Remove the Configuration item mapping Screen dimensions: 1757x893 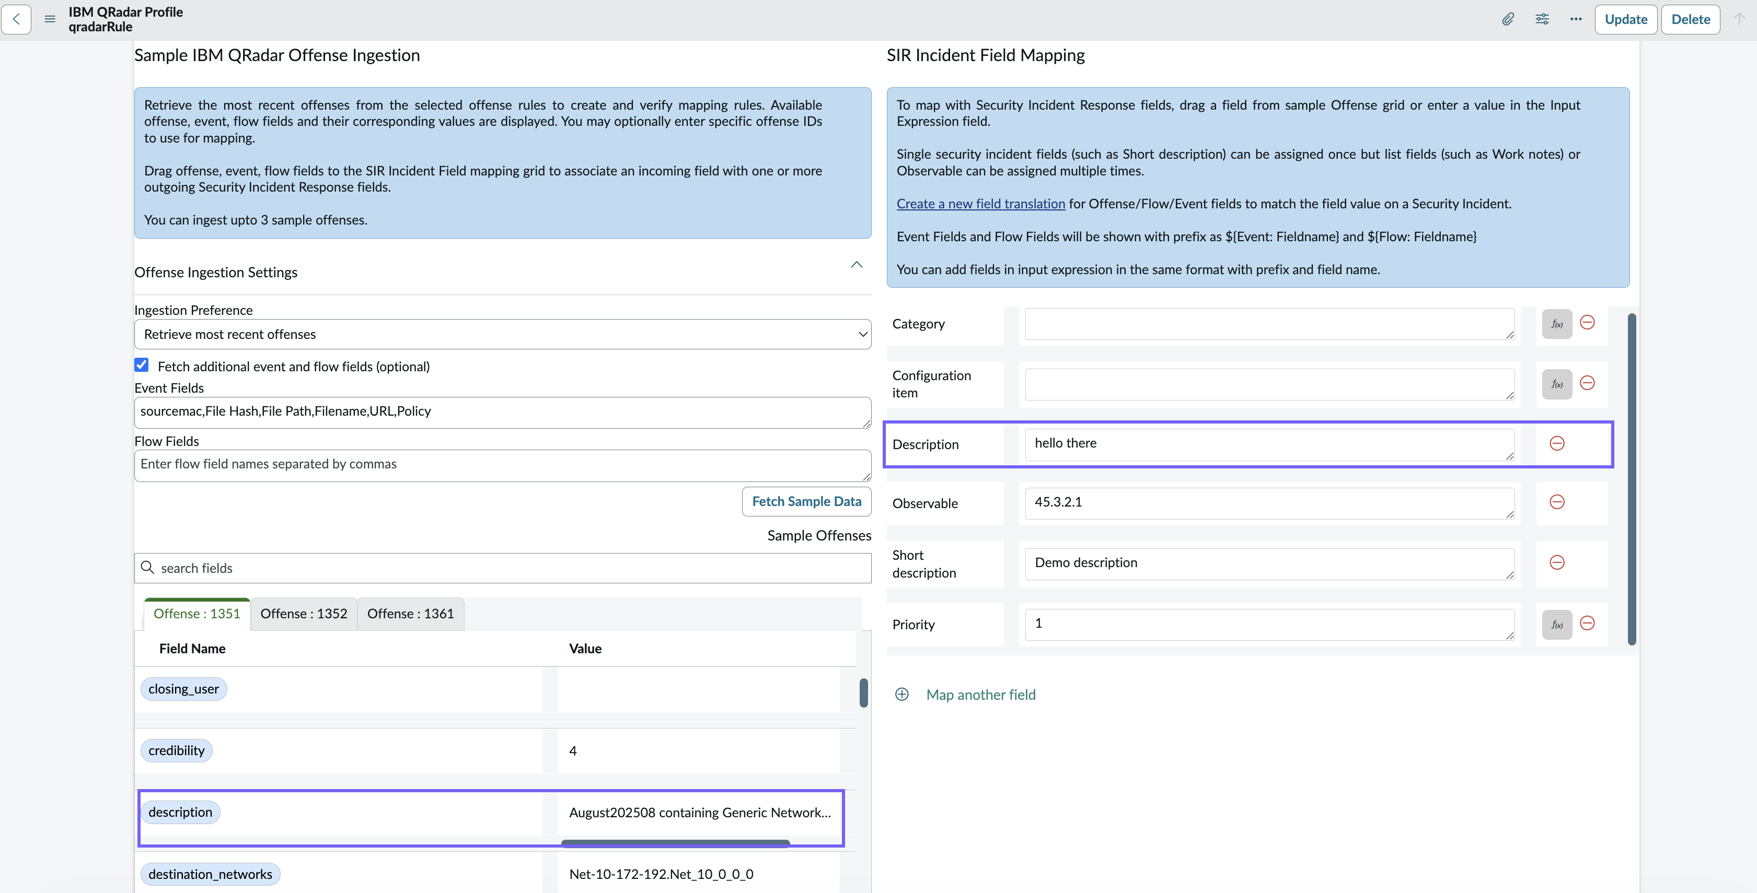click(x=1587, y=382)
